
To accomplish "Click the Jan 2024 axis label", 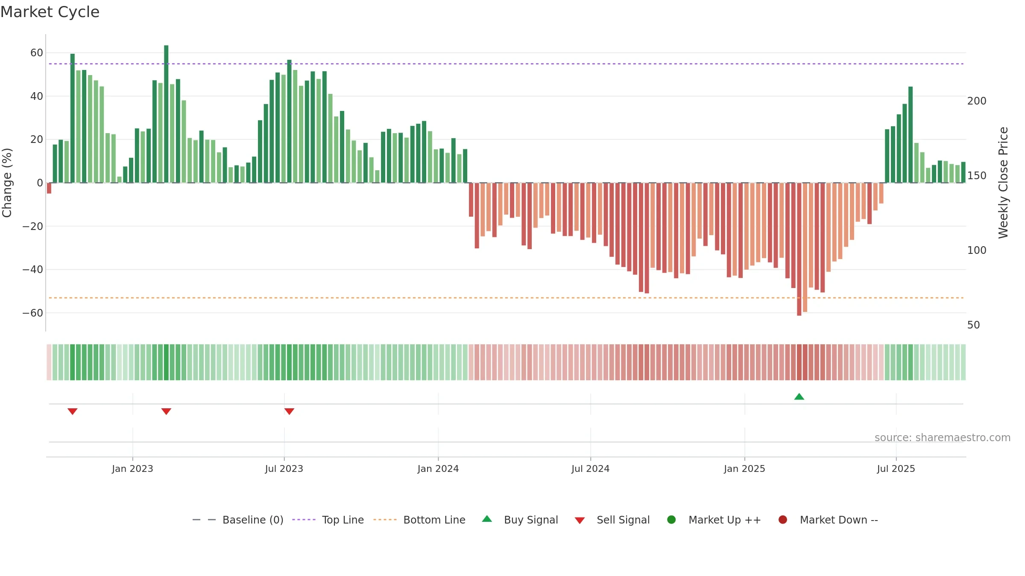I will 438,468.
